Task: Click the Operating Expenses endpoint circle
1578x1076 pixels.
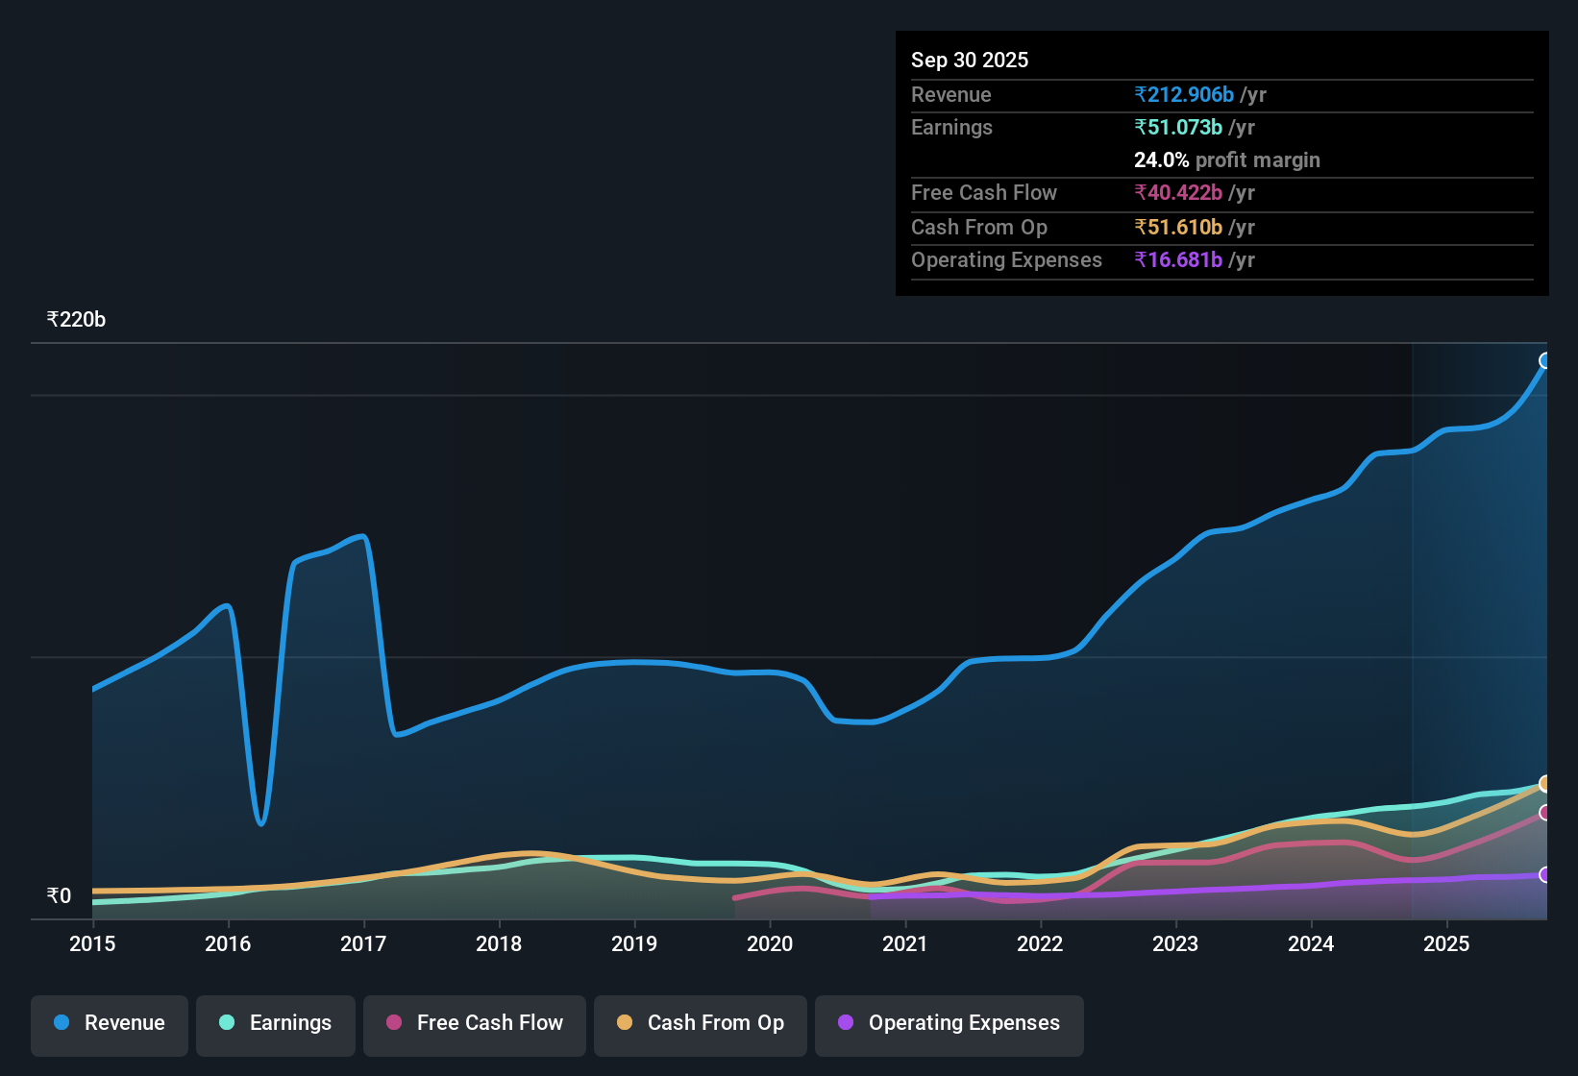Action: 1543,876
